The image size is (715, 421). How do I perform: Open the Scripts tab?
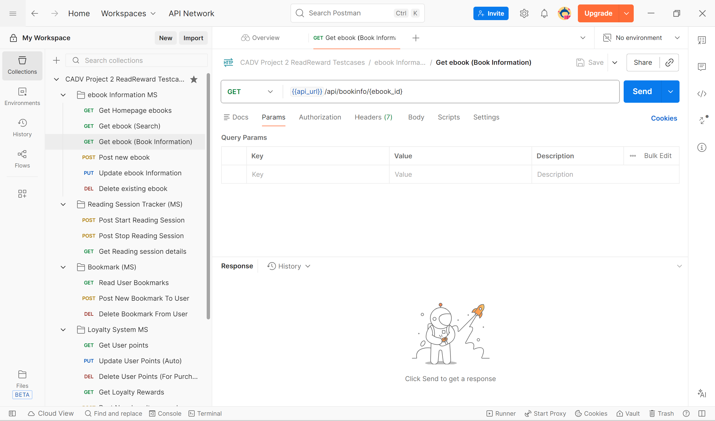[449, 118]
